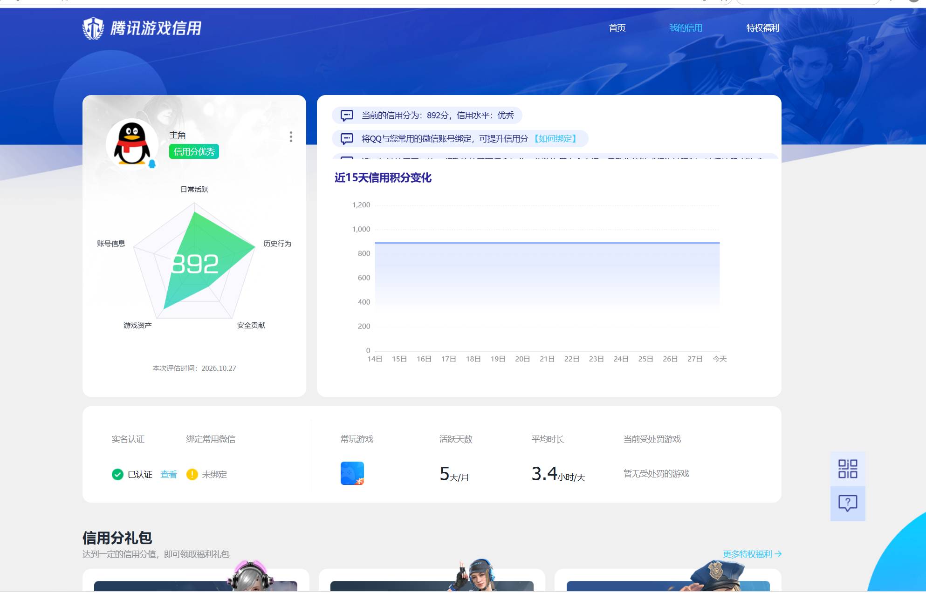
Task: Open the 查看 link for real-name verification
Action: pyautogui.click(x=169, y=474)
